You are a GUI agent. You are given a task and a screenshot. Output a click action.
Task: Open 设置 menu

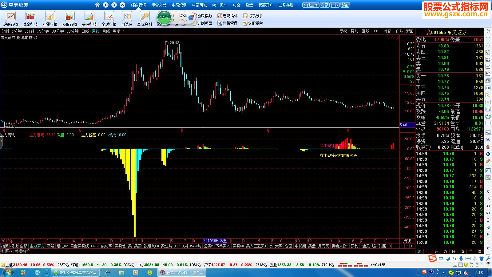(x=249, y=5)
